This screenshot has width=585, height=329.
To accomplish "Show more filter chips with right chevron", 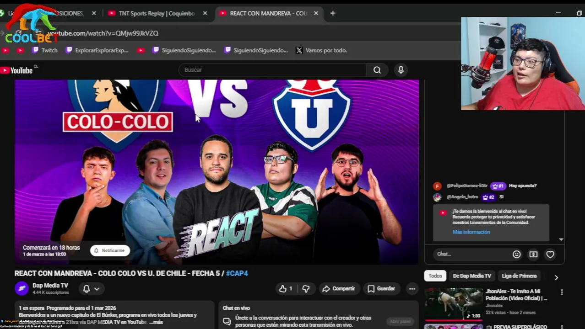I will 556,277.
